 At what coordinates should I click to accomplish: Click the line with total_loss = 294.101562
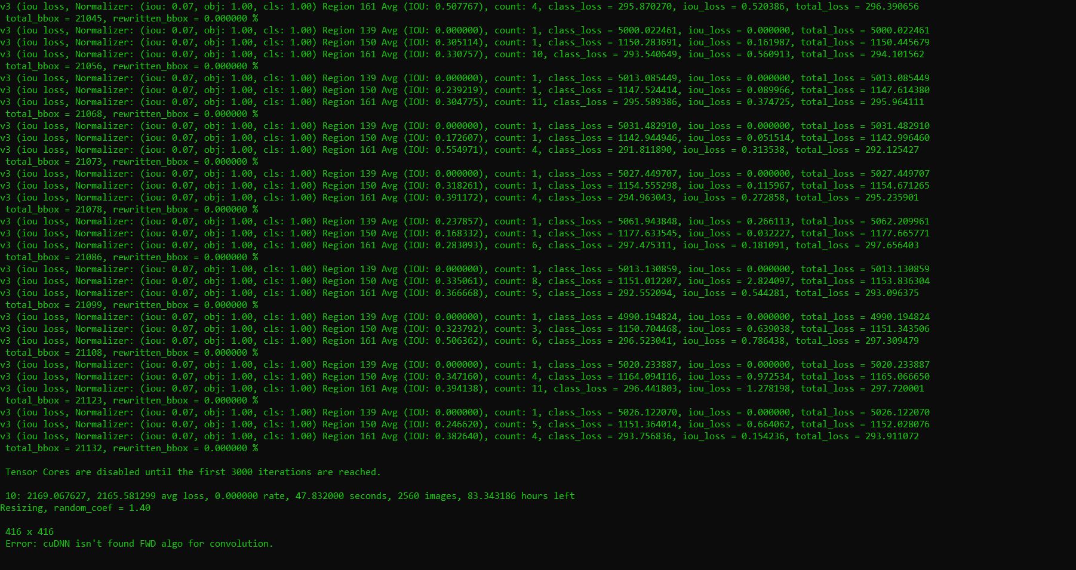click(462, 54)
